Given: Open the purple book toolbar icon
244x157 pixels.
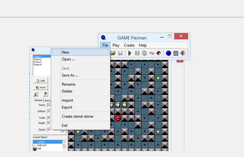Looking at the screenshot, I should click(159, 53).
